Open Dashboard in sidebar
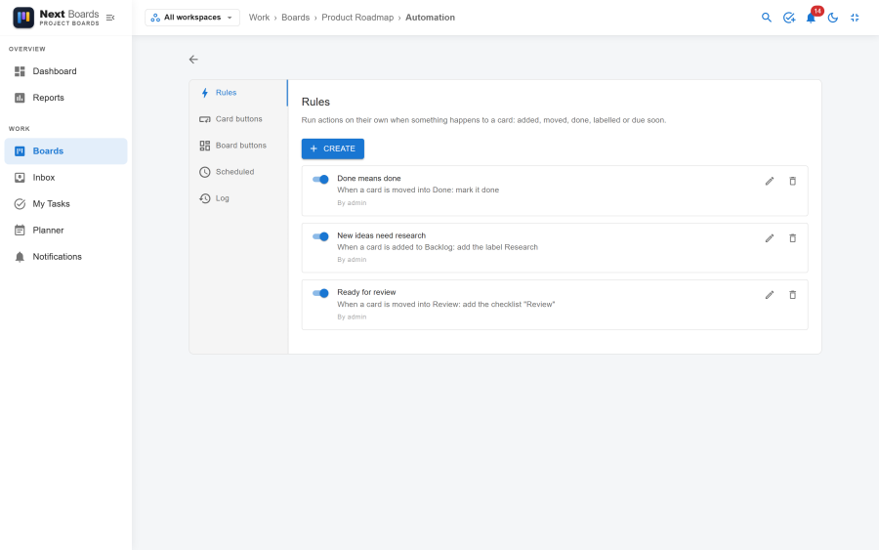The height and width of the screenshot is (550, 879). (x=66, y=71)
